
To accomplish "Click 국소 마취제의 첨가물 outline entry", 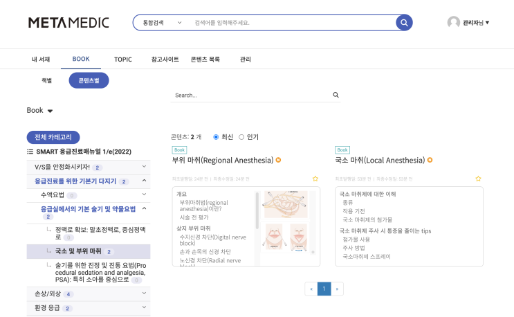I will [x=367, y=219].
